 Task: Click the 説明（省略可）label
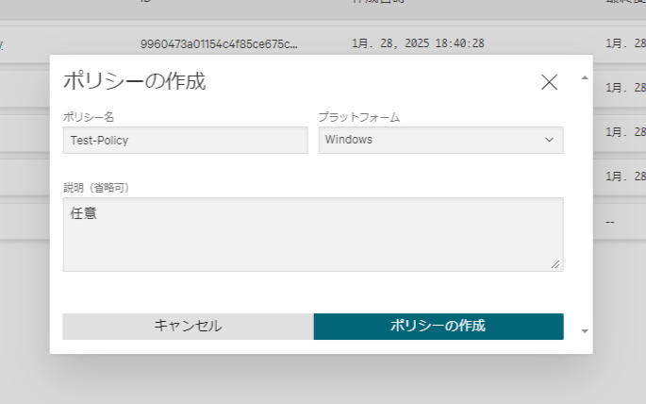coord(96,188)
